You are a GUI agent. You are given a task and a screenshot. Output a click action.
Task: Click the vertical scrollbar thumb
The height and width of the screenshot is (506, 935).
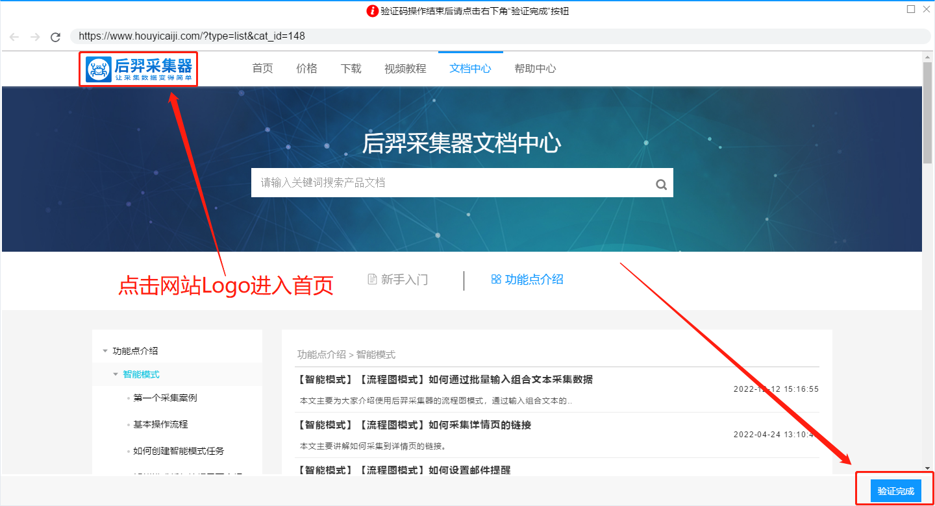(x=929, y=114)
